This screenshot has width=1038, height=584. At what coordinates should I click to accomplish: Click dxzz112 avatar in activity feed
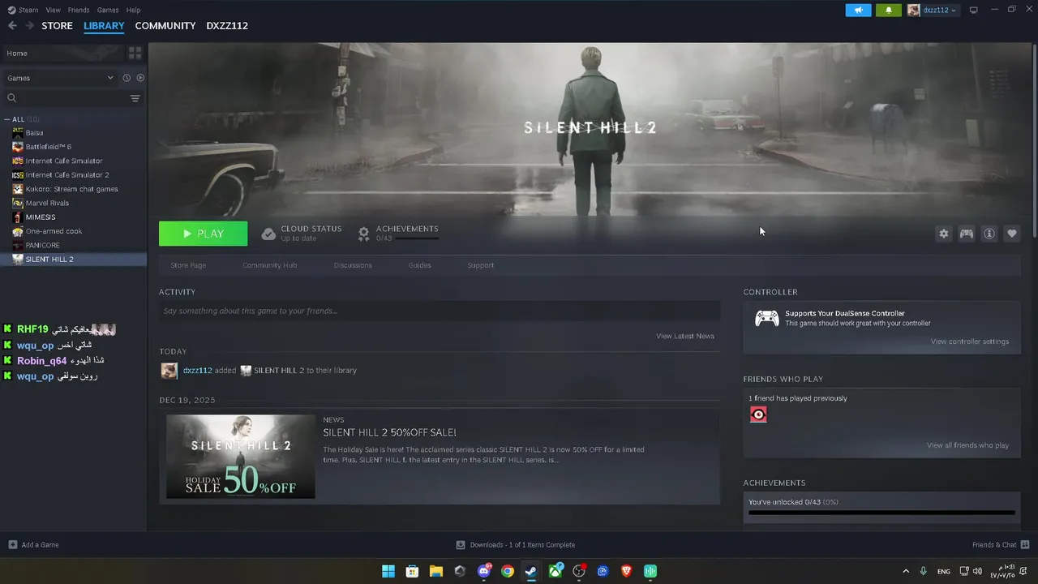point(169,371)
